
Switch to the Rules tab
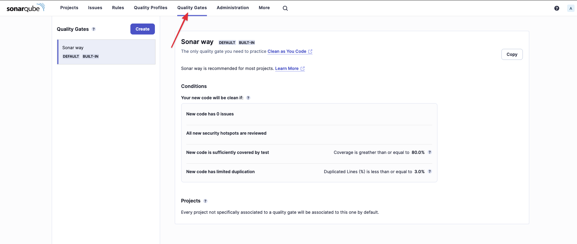coord(118,8)
